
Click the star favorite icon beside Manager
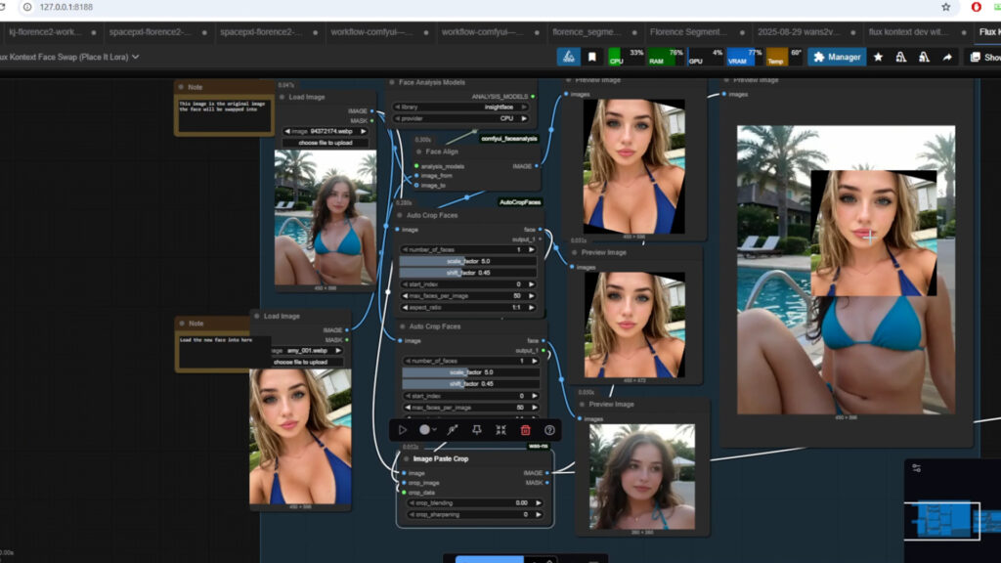coord(878,58)
